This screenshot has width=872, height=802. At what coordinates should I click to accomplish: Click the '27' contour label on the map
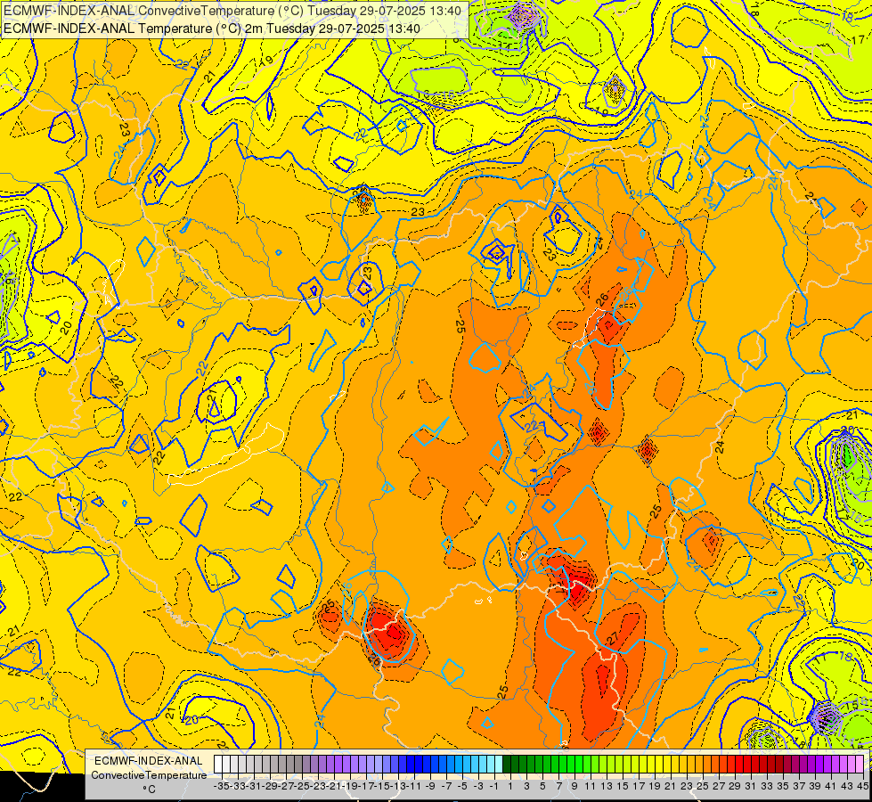[612, 639]
